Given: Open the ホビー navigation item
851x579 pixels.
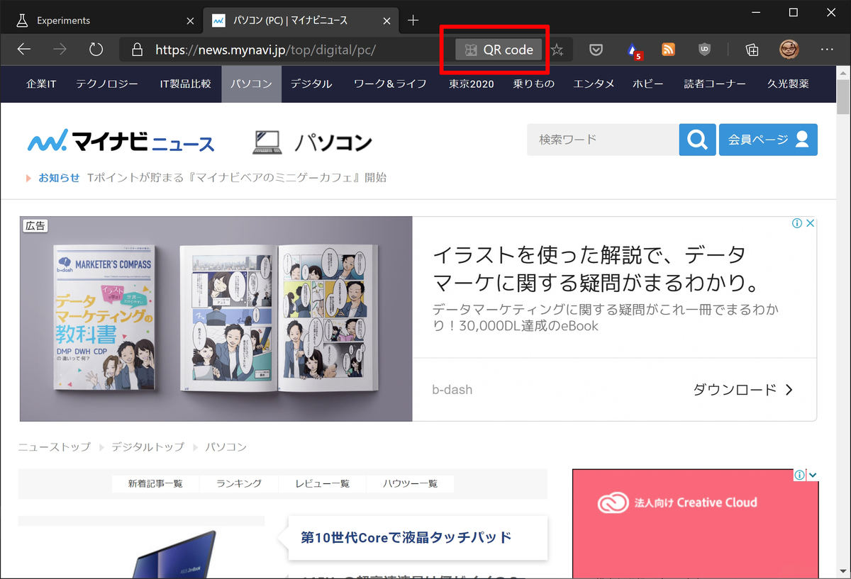Looking at the screenshot, I should pos(648,84).
